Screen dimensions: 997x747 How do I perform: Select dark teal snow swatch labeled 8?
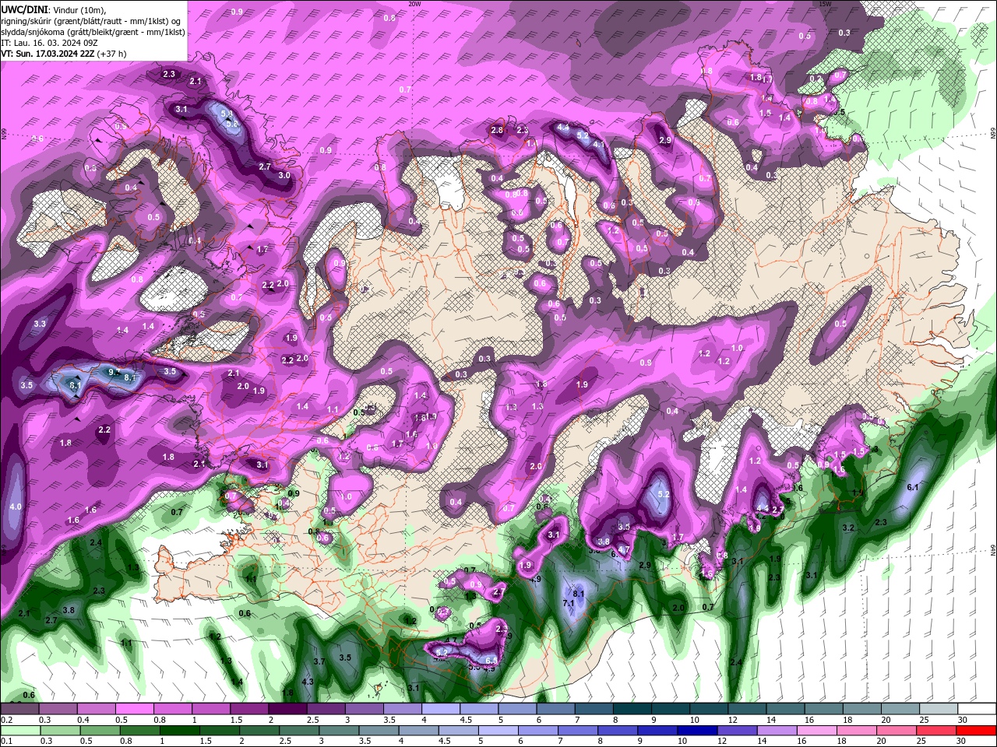point(632,709)
